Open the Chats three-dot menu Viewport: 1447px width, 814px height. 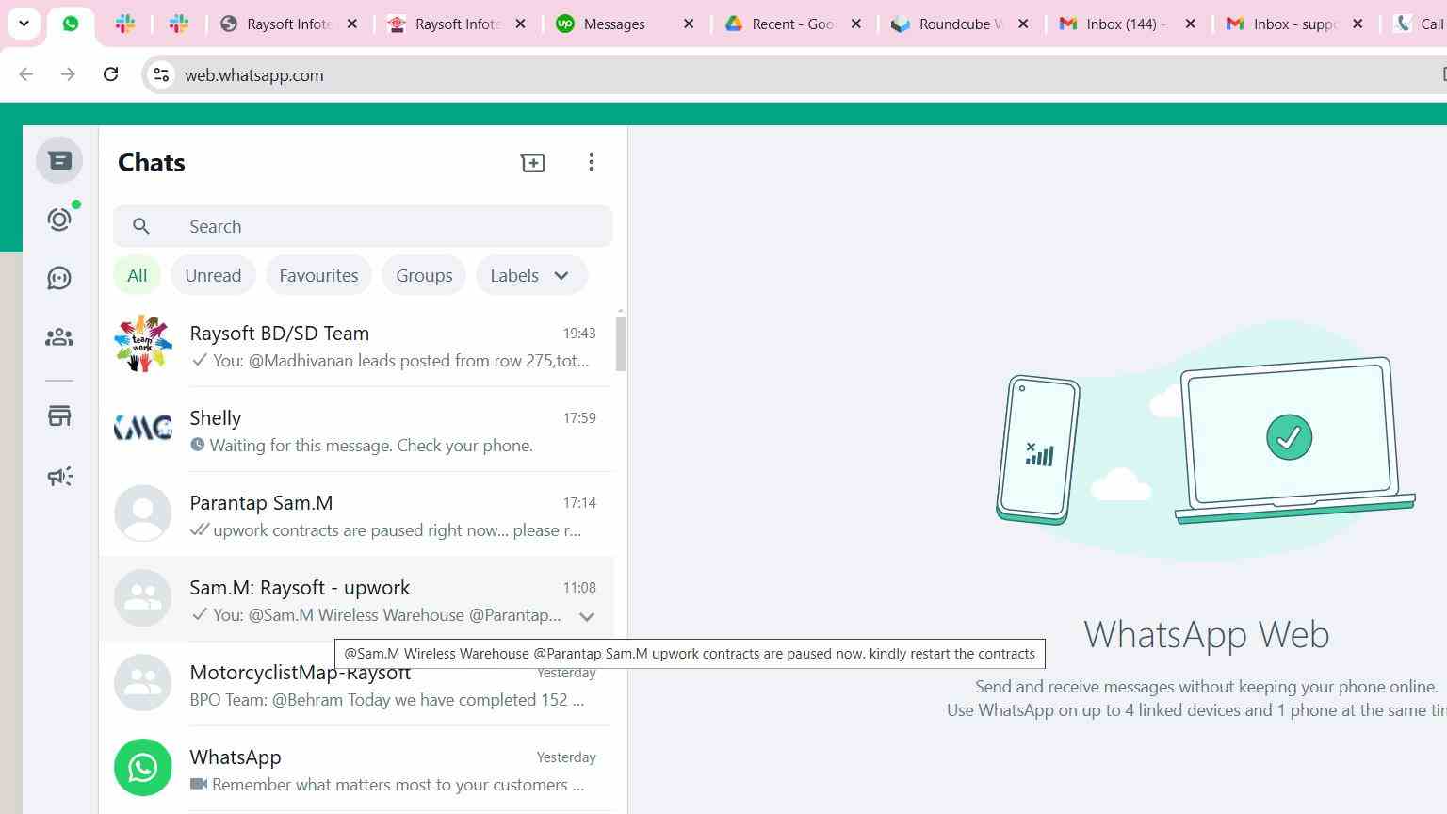[x=592, y=163]
